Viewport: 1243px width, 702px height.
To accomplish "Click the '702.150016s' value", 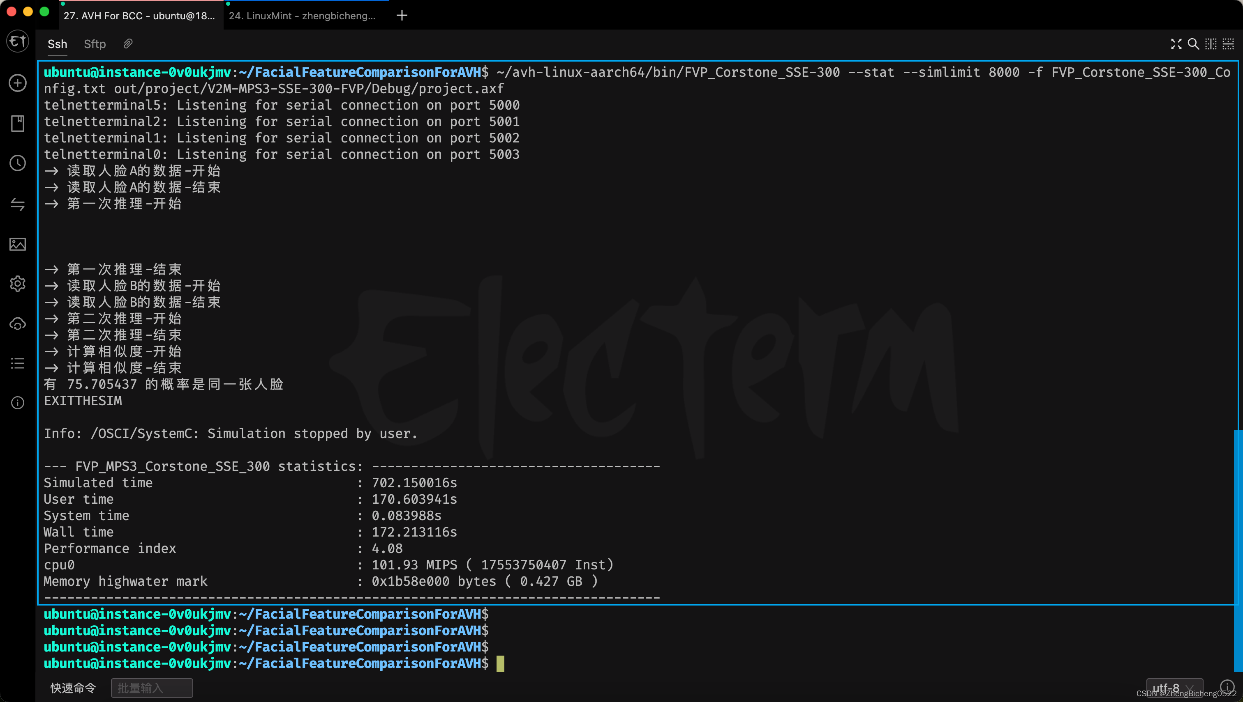I will 414,483.
